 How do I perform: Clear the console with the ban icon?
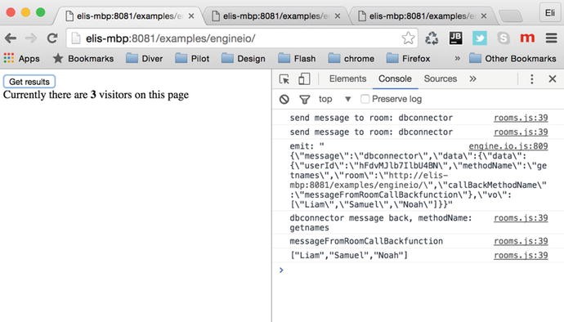pos(284,99)
